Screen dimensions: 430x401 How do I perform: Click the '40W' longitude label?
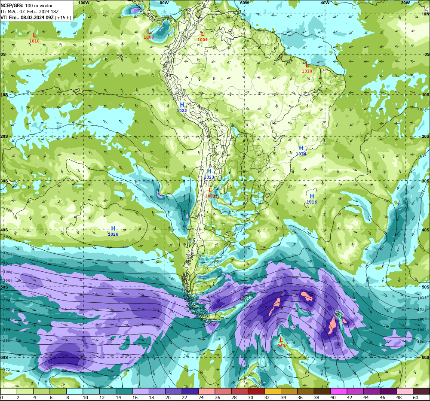[x=325, y=3]
